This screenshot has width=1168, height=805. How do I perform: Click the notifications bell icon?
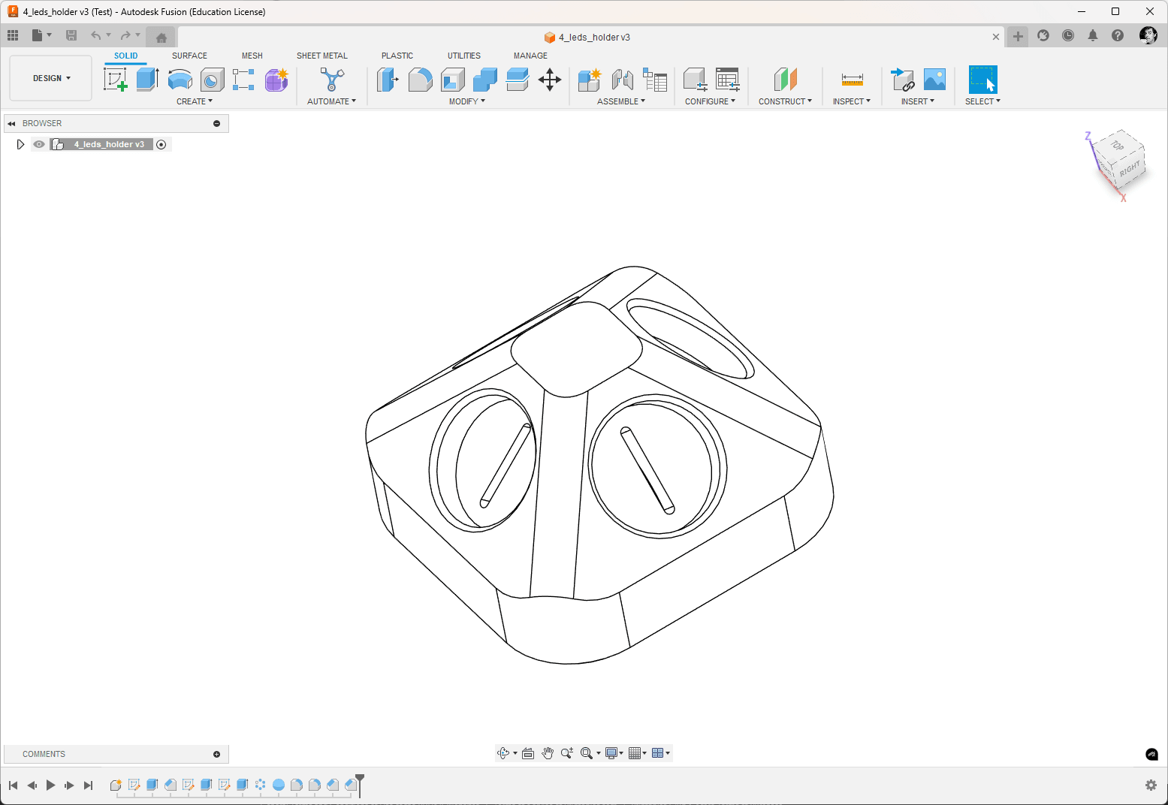pos(1093,35)
